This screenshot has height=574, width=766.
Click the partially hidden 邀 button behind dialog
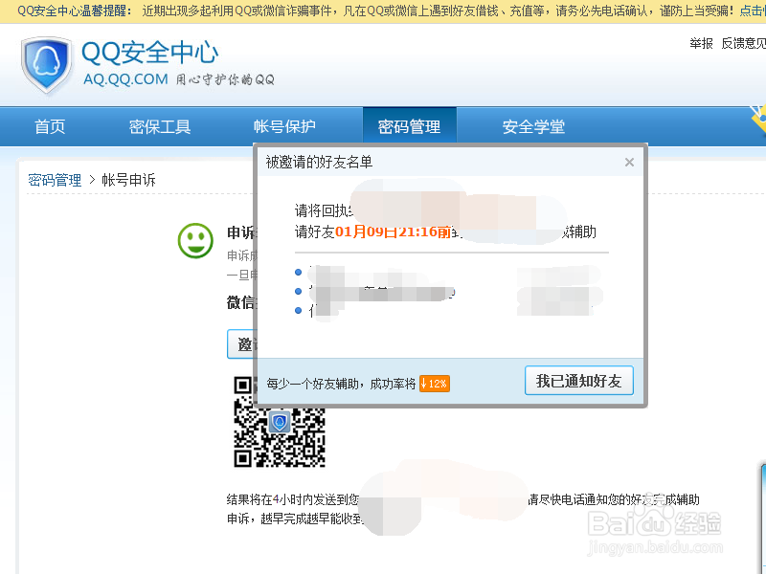(243, 344)
